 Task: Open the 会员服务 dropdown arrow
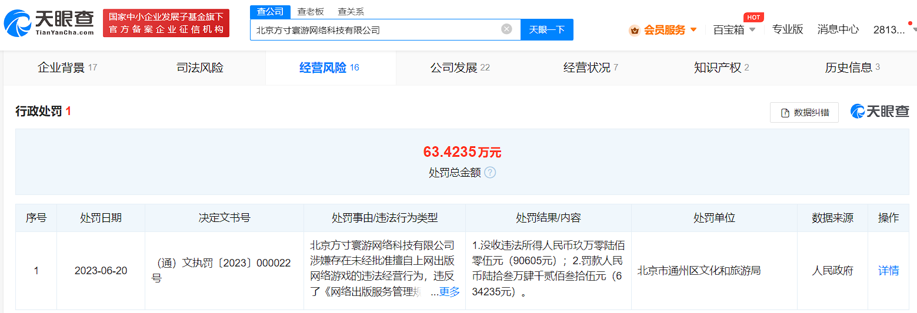(693, 30)
